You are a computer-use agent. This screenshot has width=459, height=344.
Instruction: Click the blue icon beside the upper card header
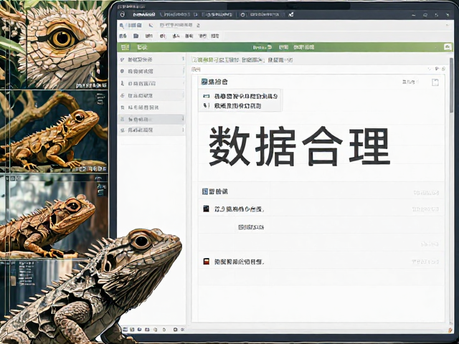coord(204,82)
